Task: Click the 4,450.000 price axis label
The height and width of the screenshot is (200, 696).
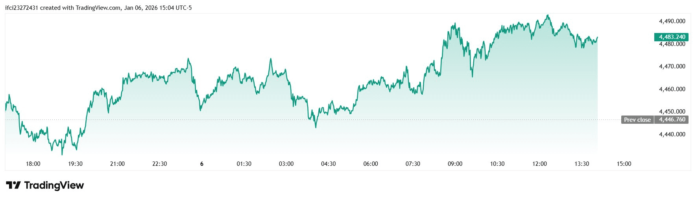Action: coord(672,112)
